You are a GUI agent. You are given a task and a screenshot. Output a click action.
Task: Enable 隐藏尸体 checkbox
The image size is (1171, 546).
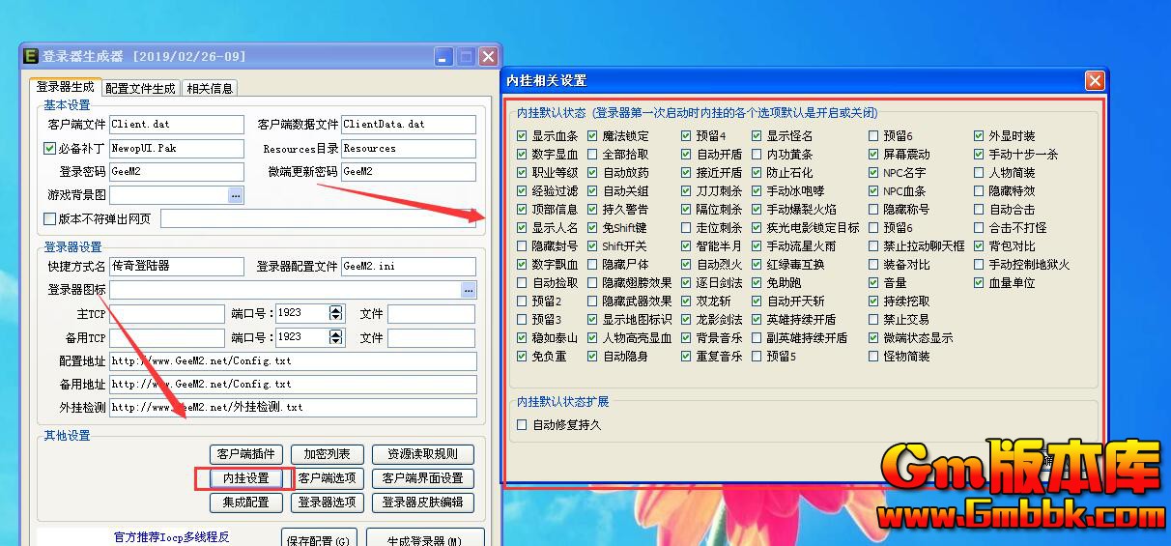point(594,265)
